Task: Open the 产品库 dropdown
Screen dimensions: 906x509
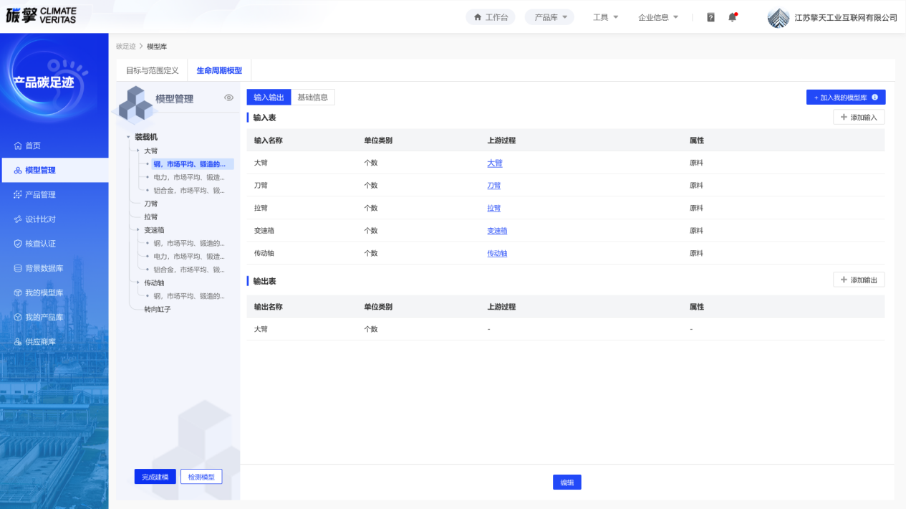Action: [549, 17]
